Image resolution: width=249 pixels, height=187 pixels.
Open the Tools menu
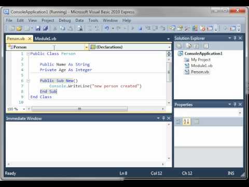(93, 20)
